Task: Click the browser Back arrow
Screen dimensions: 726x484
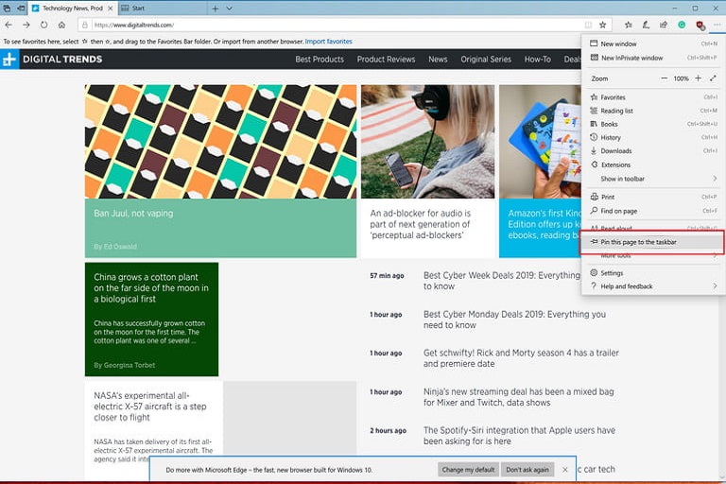Action: click(9, 25)
